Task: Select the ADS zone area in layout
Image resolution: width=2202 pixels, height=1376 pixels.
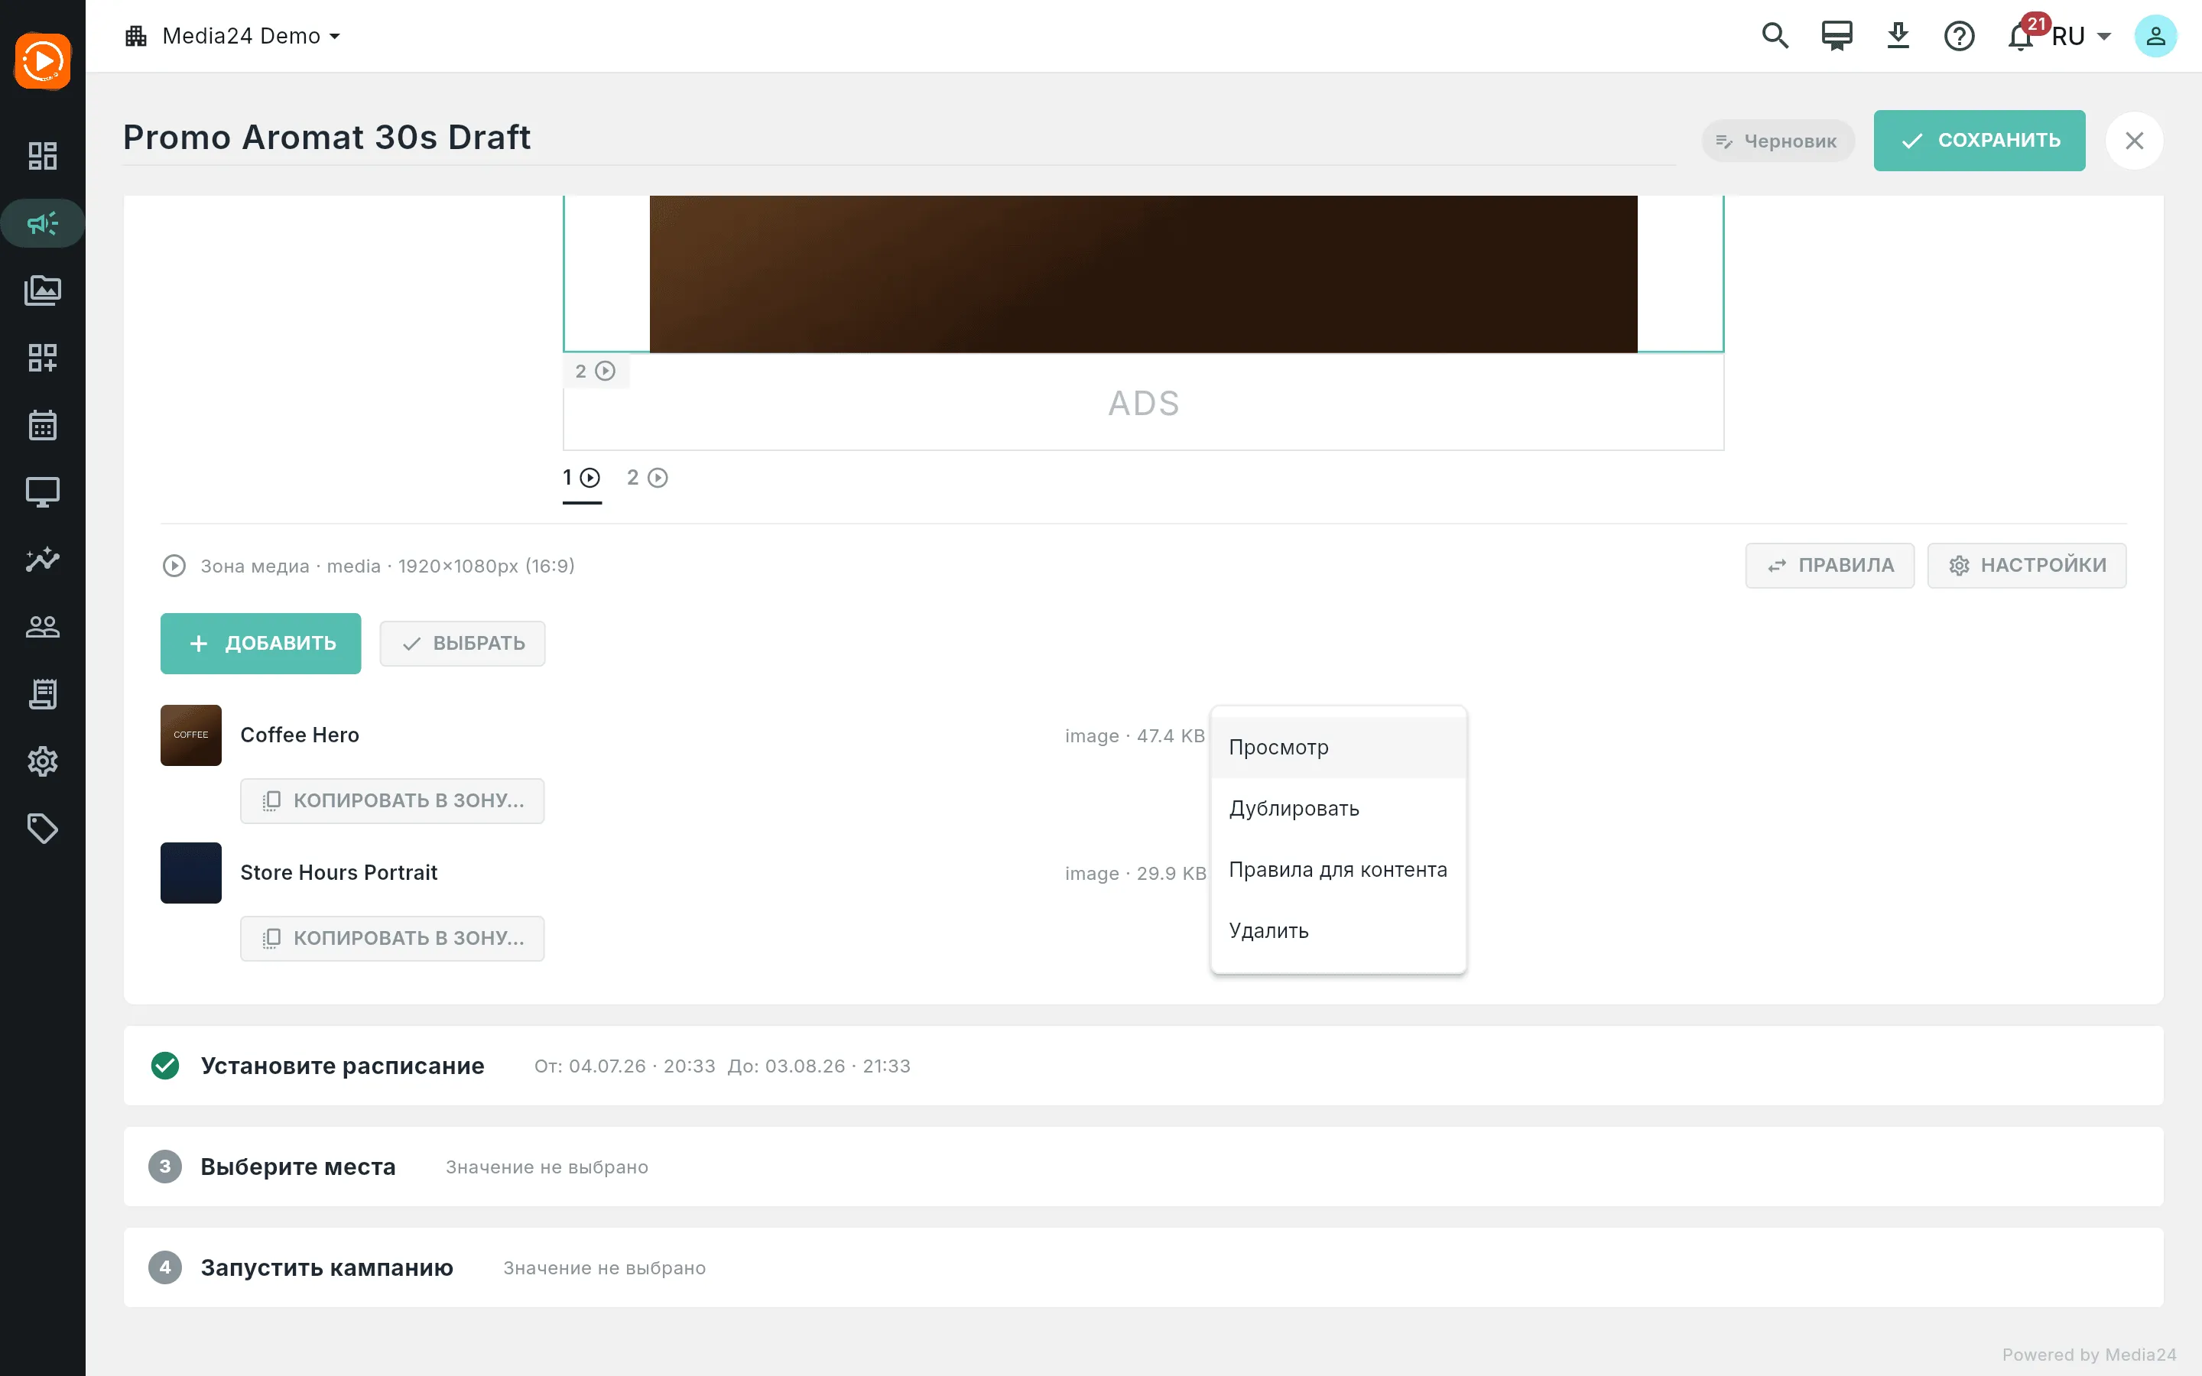Action: pos(1143,403)
